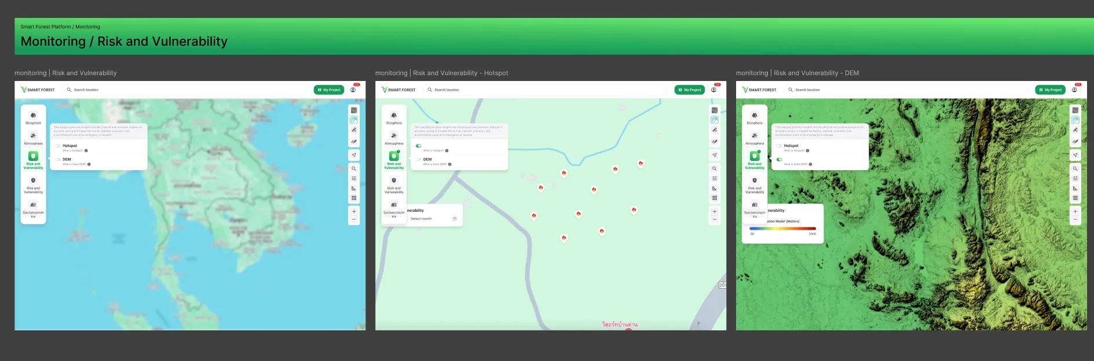Select the triangle measure tool in DEM frame
Viewport: 1094px width, 361px height.
coord(1075,188)
